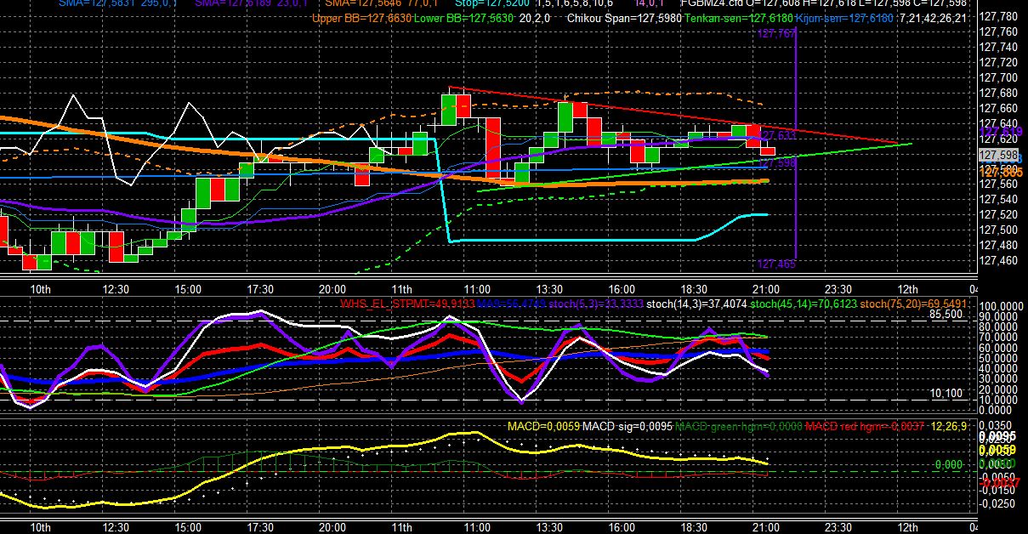This screenshot has height=534, width=1028.
Task: Click the yellow MACD=0,0059 label
Action: pos(542,426)
